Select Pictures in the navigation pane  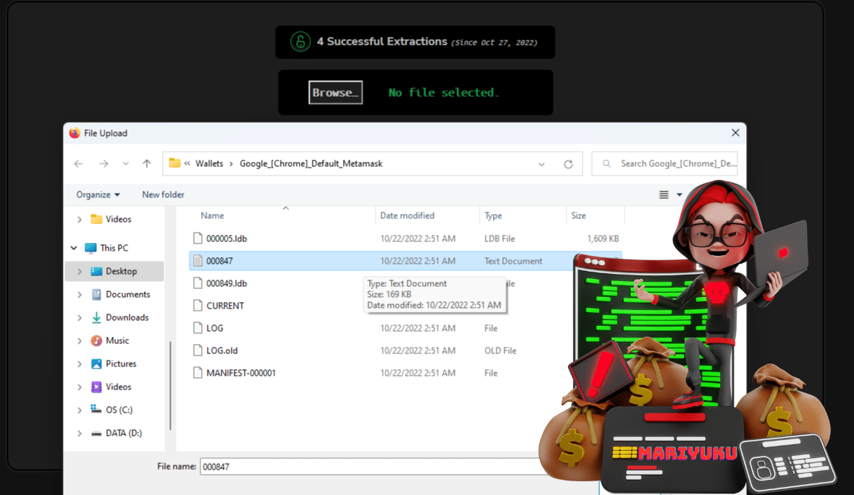(121, 364)
